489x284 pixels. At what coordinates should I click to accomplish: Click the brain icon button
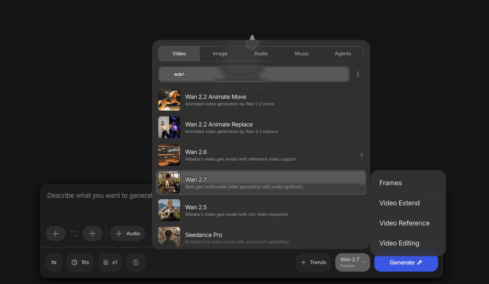click(136, 262)
